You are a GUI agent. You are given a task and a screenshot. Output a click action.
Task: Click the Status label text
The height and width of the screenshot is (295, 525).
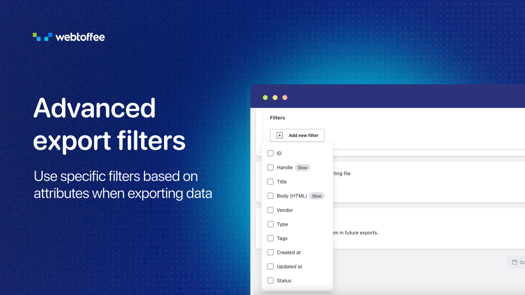click(x=284, y=281)
